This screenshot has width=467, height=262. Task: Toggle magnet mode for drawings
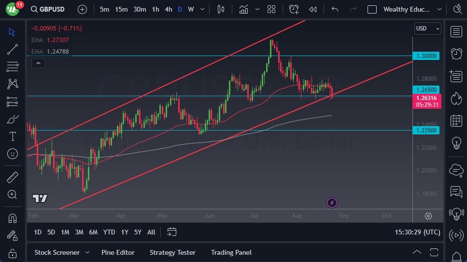(x=12, y=218)
